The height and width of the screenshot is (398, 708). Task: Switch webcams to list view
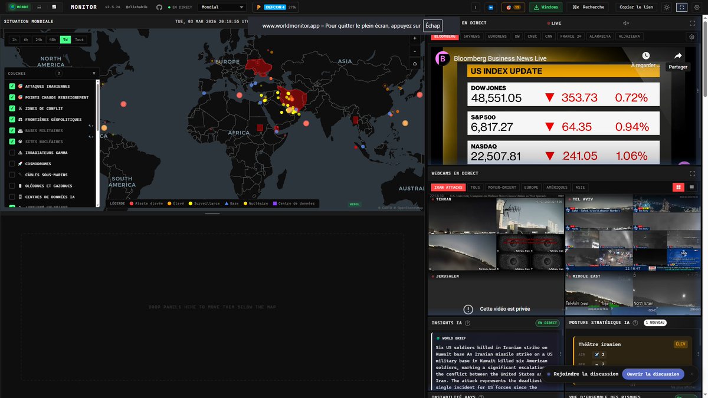coord(692,187)
